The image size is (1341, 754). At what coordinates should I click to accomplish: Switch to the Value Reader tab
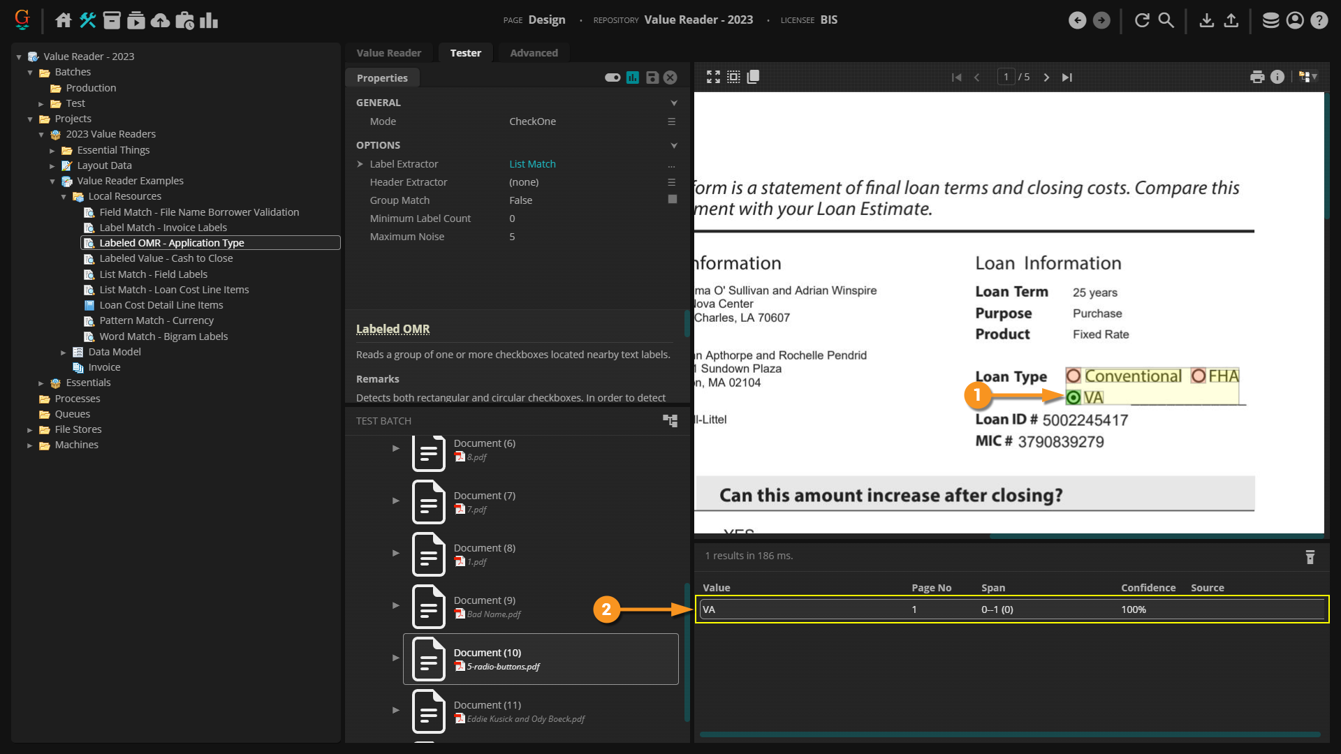388,52
